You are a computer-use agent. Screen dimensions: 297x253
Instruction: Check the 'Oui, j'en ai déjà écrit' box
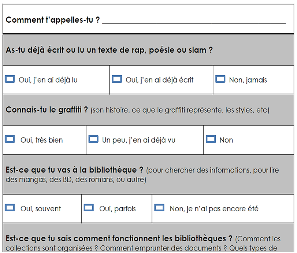117,79
